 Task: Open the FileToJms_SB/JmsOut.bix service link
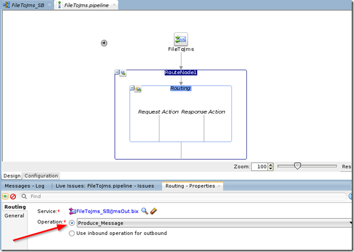point(107,211)
